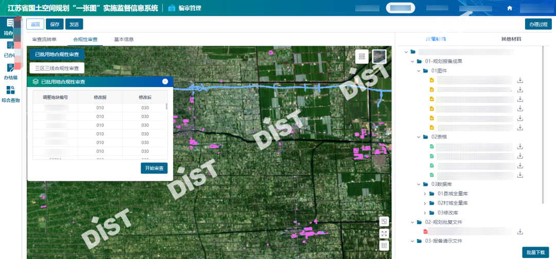Switch to the 其他材料 tab
This screenshot has height=259, width=556.
coord(511,39)
